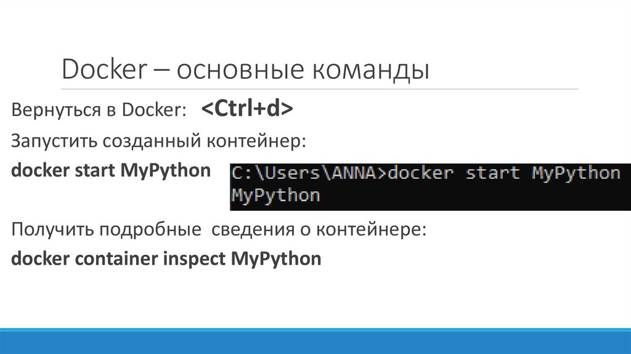Screen dimensions: 631x354
Task: Click the bold "docker start MyPython" command text
Action: pyautogui.click(x=111, y=170)
